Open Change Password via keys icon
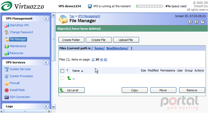The width and height of the screenshot is (208, 113). [x=6, y=32]
